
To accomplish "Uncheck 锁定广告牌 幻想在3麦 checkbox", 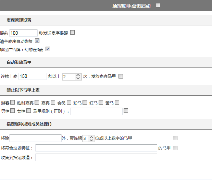I will click(48, 49).
